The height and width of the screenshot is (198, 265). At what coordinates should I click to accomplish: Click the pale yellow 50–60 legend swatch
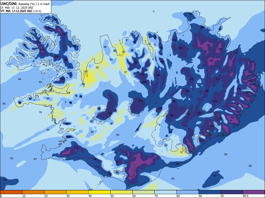click(x=121, y=192)
